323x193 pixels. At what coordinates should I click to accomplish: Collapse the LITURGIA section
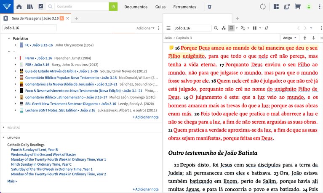click(x=3, y=137)
